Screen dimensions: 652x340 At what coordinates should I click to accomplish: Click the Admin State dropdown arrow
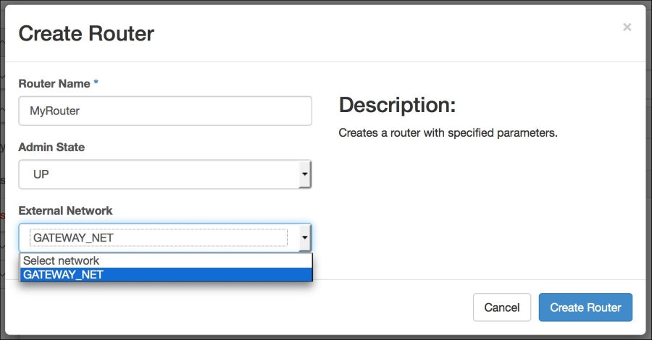point(305,174)
